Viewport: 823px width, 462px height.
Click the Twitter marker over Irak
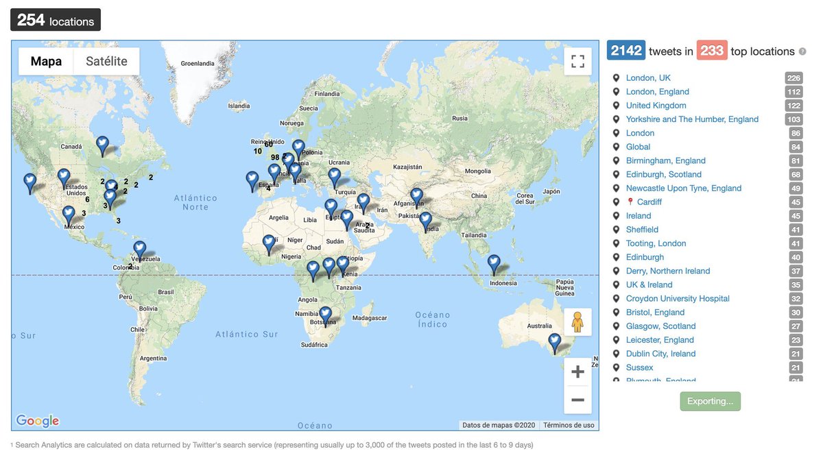[363, 204]
